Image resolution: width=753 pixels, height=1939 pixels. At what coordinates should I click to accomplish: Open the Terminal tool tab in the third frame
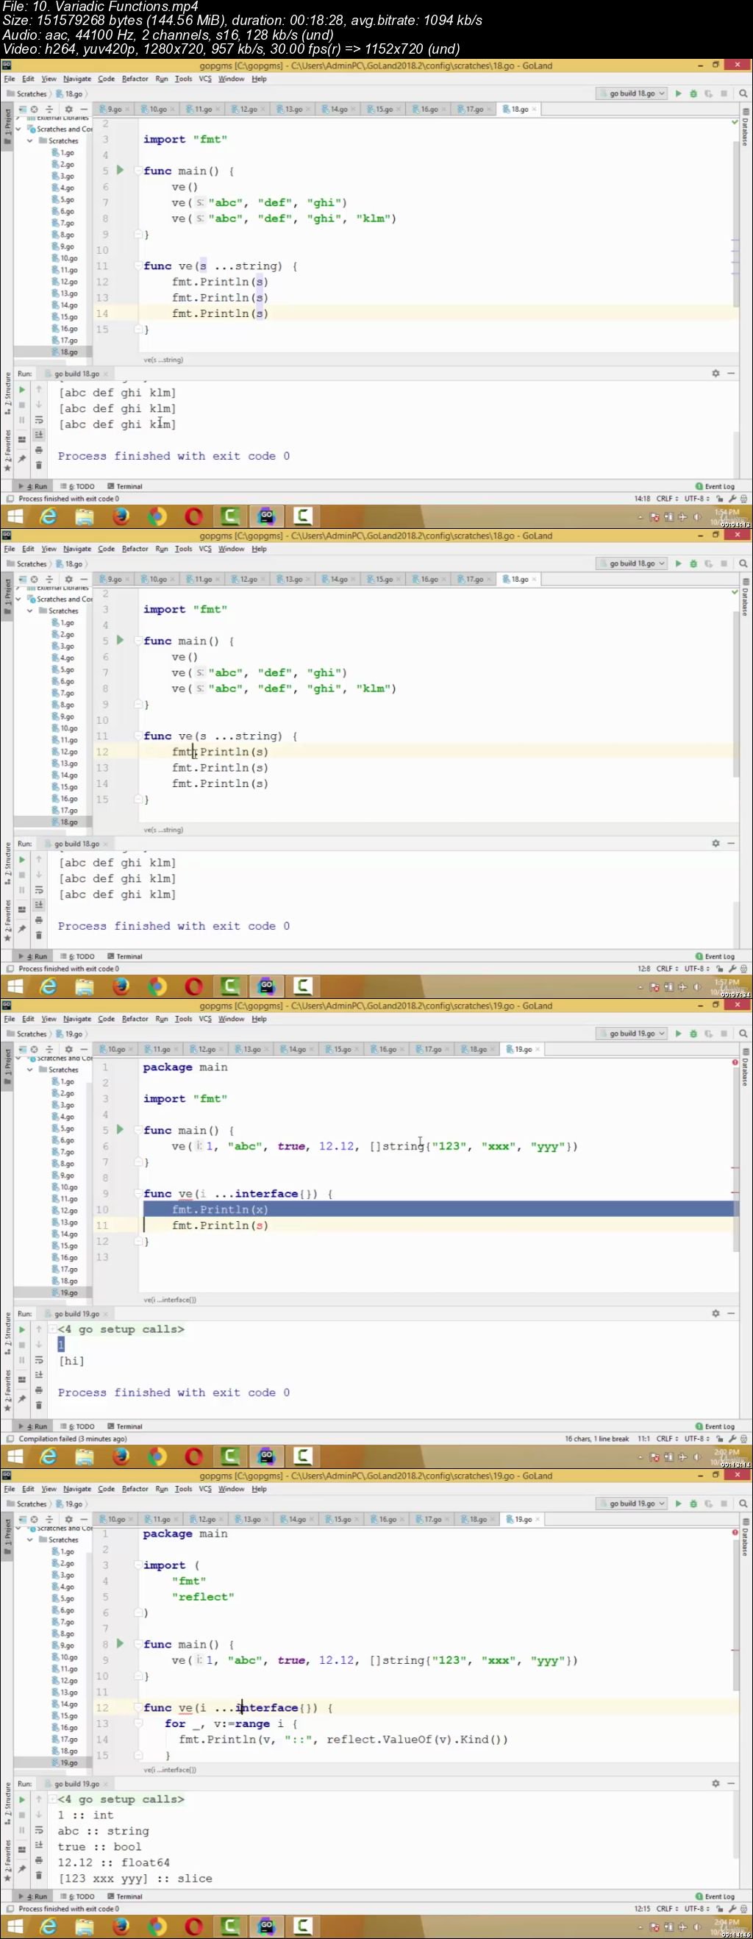124,1426
